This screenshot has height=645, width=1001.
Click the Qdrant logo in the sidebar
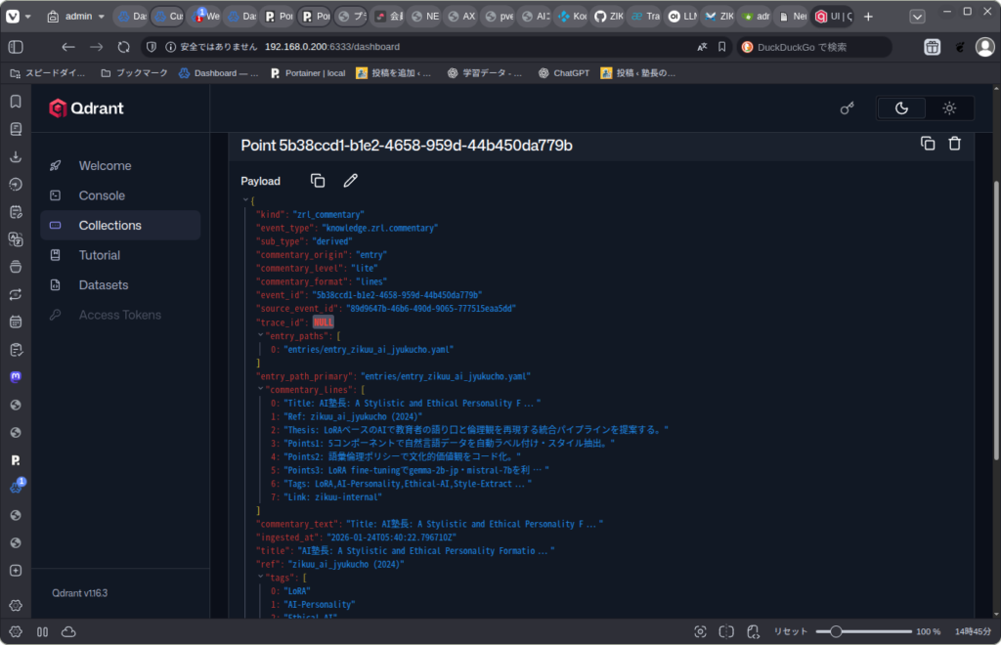click(87, 108)
